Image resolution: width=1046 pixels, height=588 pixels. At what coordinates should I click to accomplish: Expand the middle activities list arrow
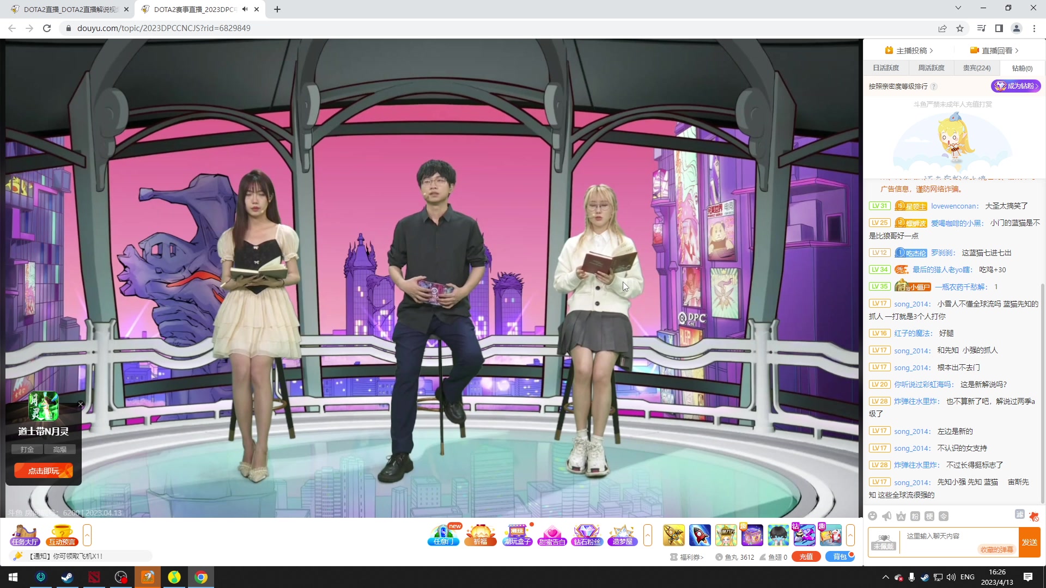648,535
